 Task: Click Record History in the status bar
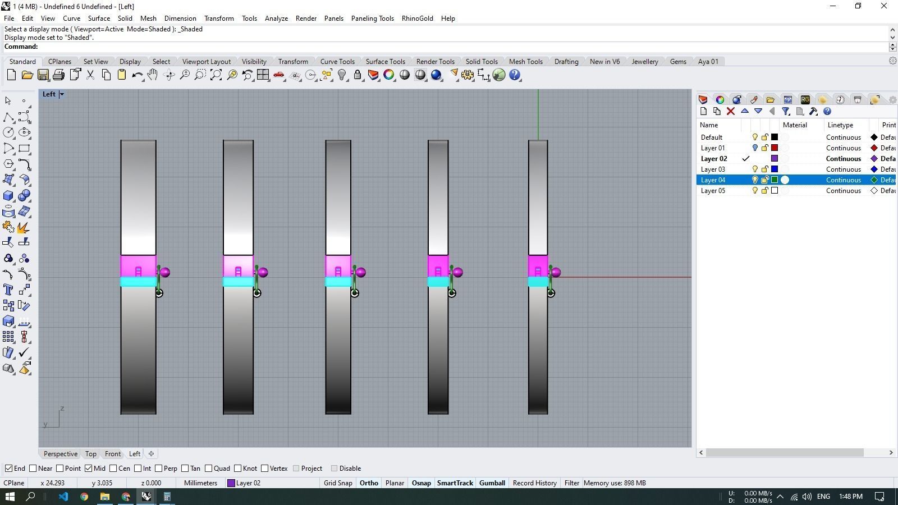[534, 483]
